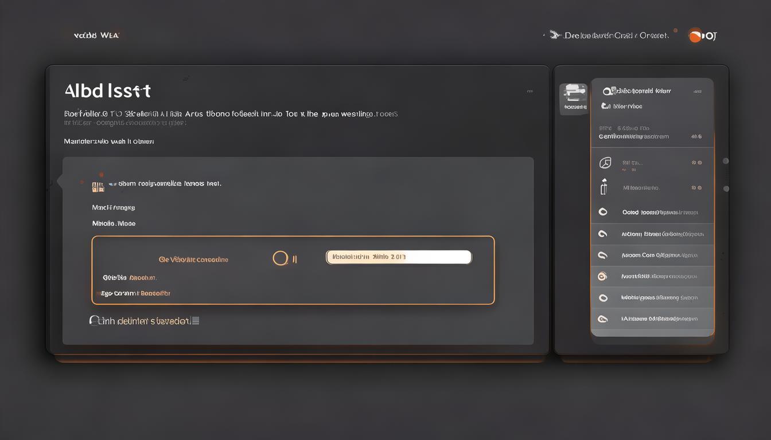Image resolution: width=771 pixels, height=440 pixels.
Task: Toggle the orange circle pause control
Action: [x=280, y=258]
